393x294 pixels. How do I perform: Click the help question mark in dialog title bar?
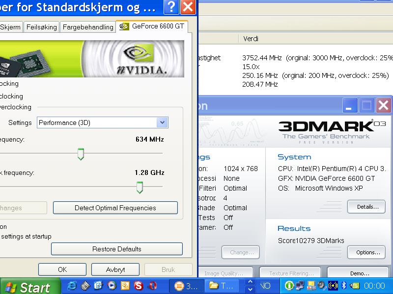pos(171,7)
